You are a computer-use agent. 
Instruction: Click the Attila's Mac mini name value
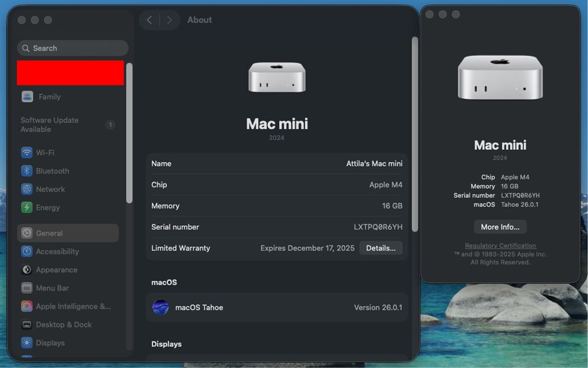374,164
